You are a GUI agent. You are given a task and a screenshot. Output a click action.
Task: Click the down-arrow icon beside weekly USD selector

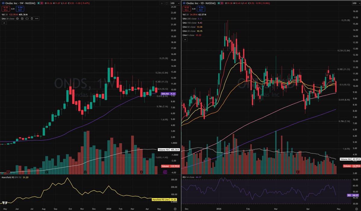coord(162,3)
